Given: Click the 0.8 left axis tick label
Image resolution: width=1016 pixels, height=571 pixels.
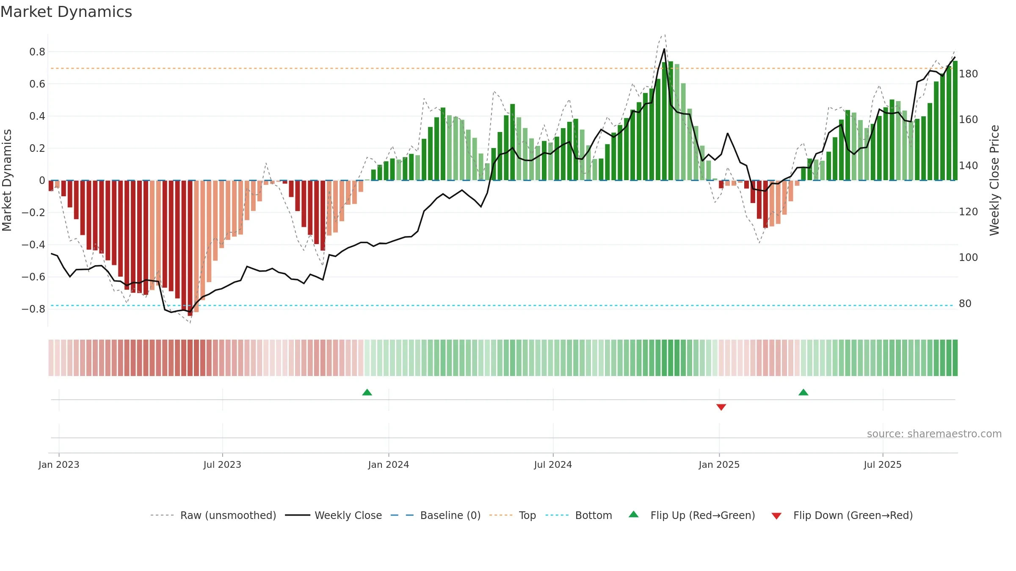Looking at the screenshot, I should tap(37, 52).
